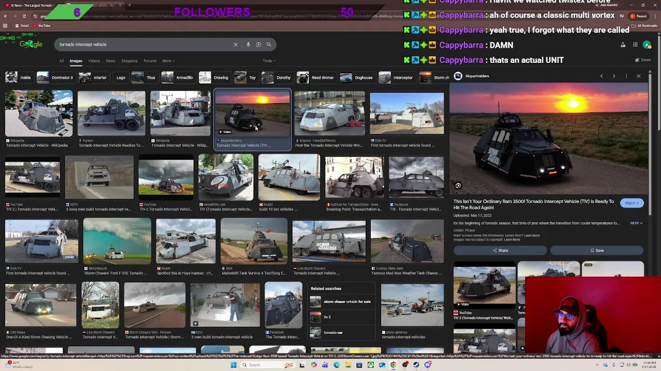
Task: Open a new browser tab with plus
Action: point(130,5)
